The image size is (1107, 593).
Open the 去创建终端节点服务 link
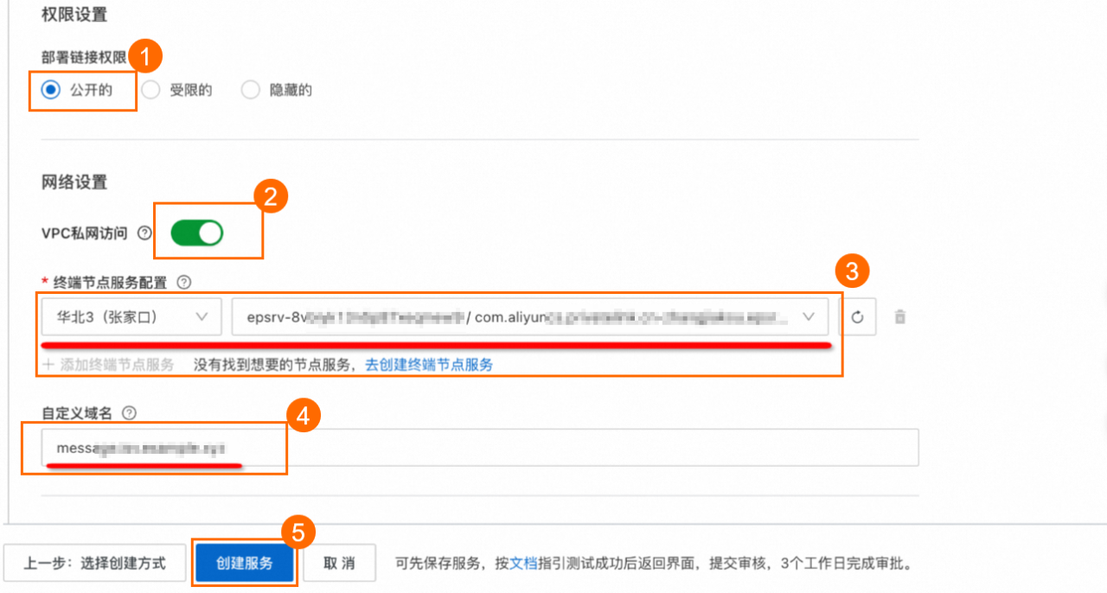(429, 365)
